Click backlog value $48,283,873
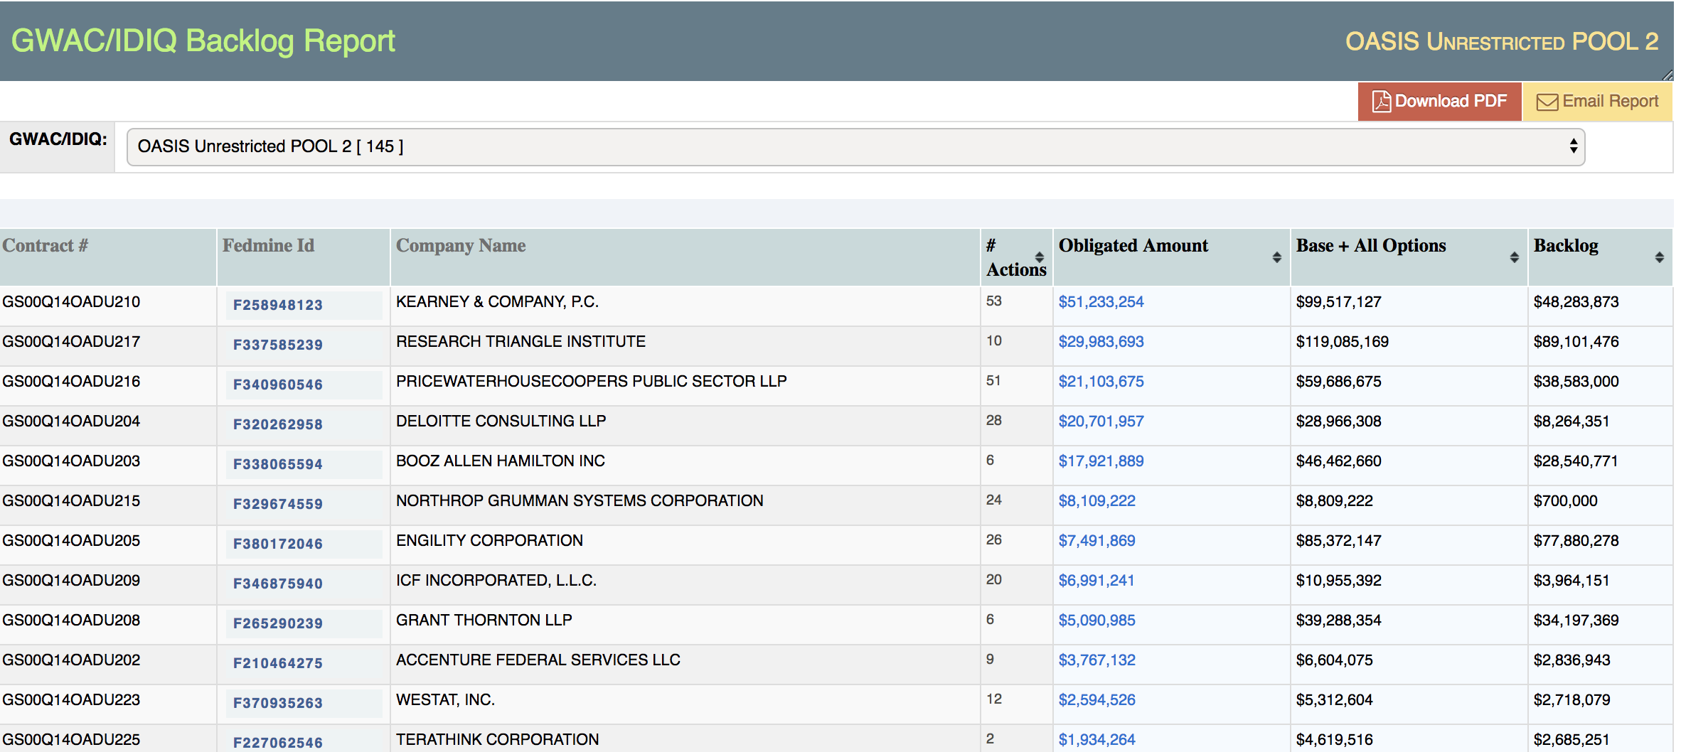The height and width of the screenshot is (752, 1681). point(1576,302)
